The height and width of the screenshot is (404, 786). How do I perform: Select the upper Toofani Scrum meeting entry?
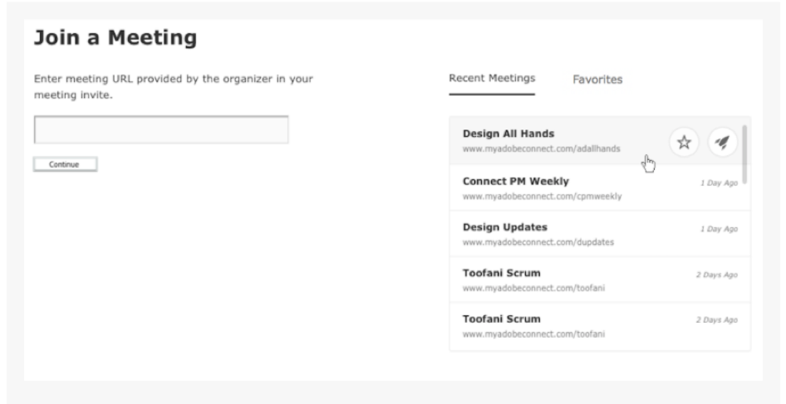[x=600, y=280]
